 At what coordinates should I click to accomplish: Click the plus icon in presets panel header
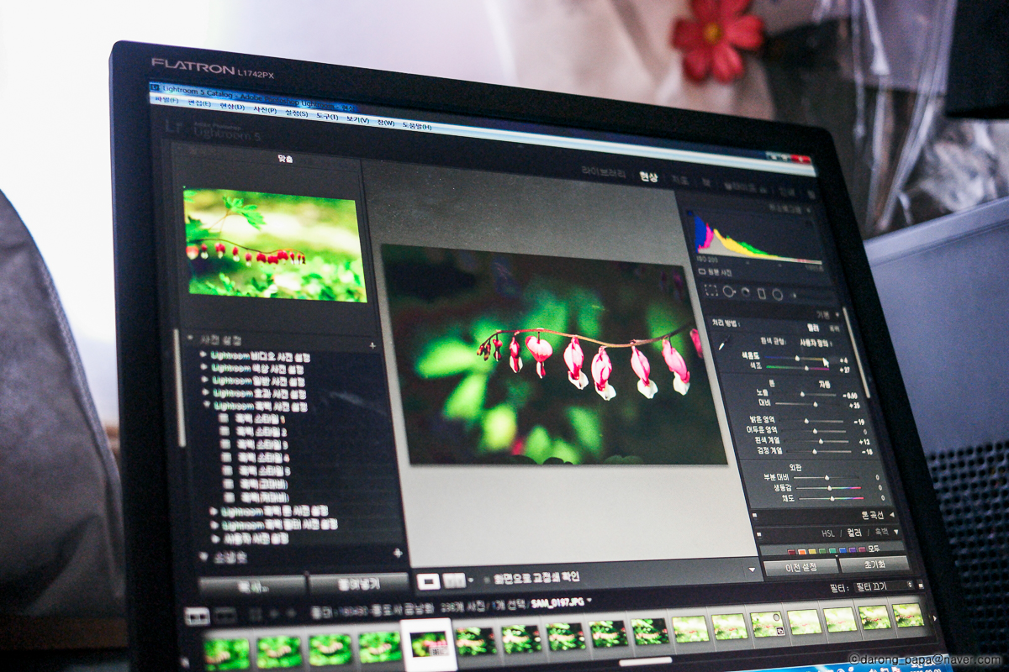(x=372, y=345)
